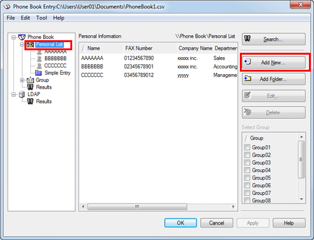Sort Select Group list by Group header
This screenshot has height=240, width=314.
click(x=270, y=138)
